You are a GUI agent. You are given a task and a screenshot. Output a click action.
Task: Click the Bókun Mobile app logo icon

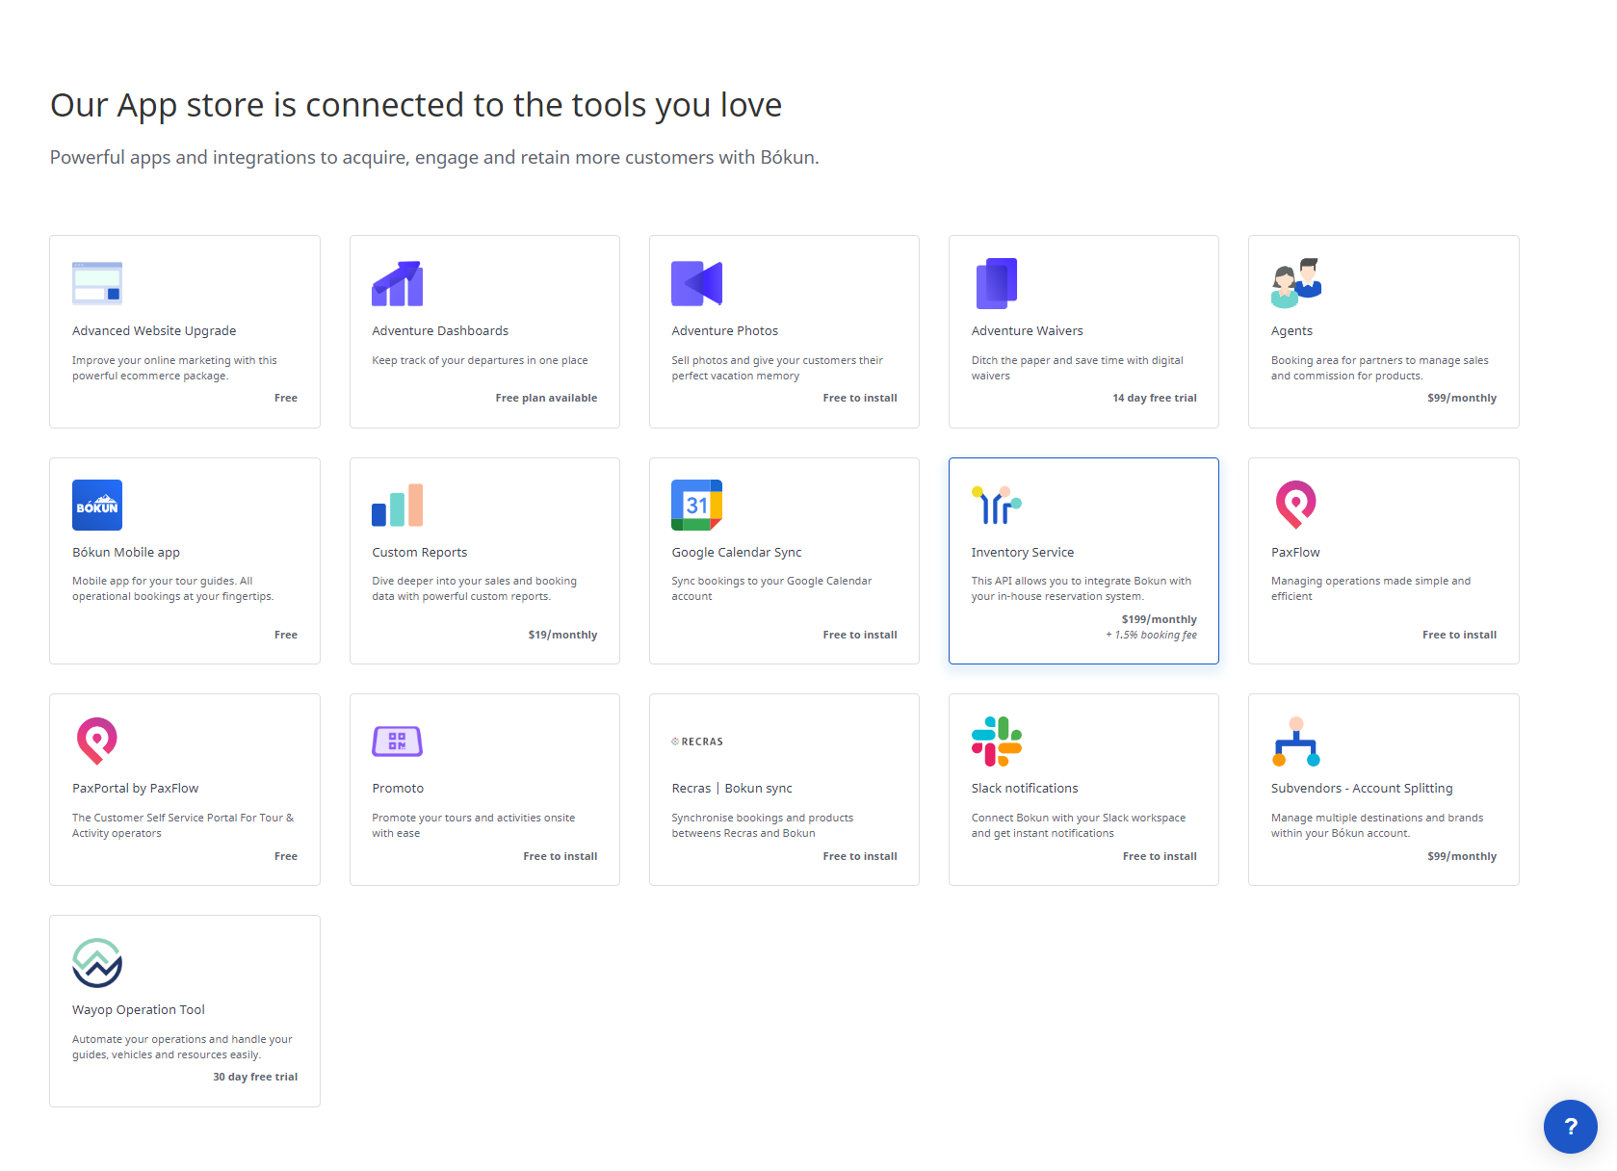[x=97, y=505]
